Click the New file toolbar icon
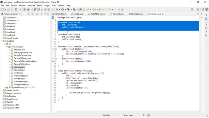 [x=3, y=10]
